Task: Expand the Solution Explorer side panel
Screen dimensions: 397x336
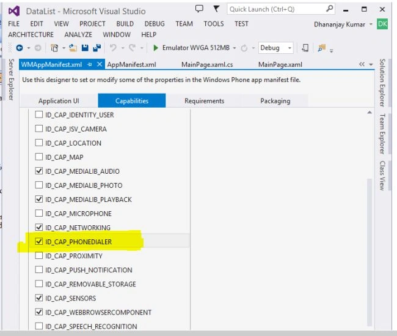Action: point(382,83)
